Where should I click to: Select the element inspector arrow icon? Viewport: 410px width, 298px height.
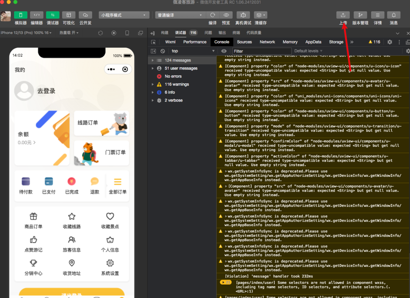153,42
